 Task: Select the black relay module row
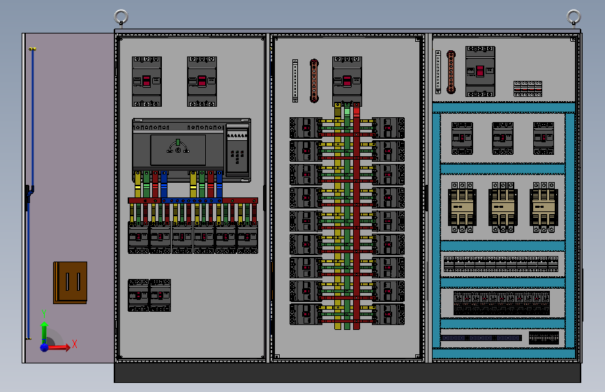pyautogui.click(x=502, y=303)
